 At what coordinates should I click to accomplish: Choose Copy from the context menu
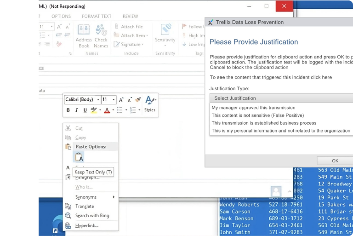tap(80, 138)
